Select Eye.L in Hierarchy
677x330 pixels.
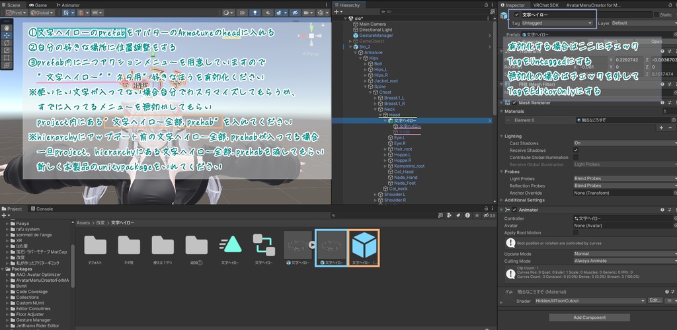click(399, 137)
